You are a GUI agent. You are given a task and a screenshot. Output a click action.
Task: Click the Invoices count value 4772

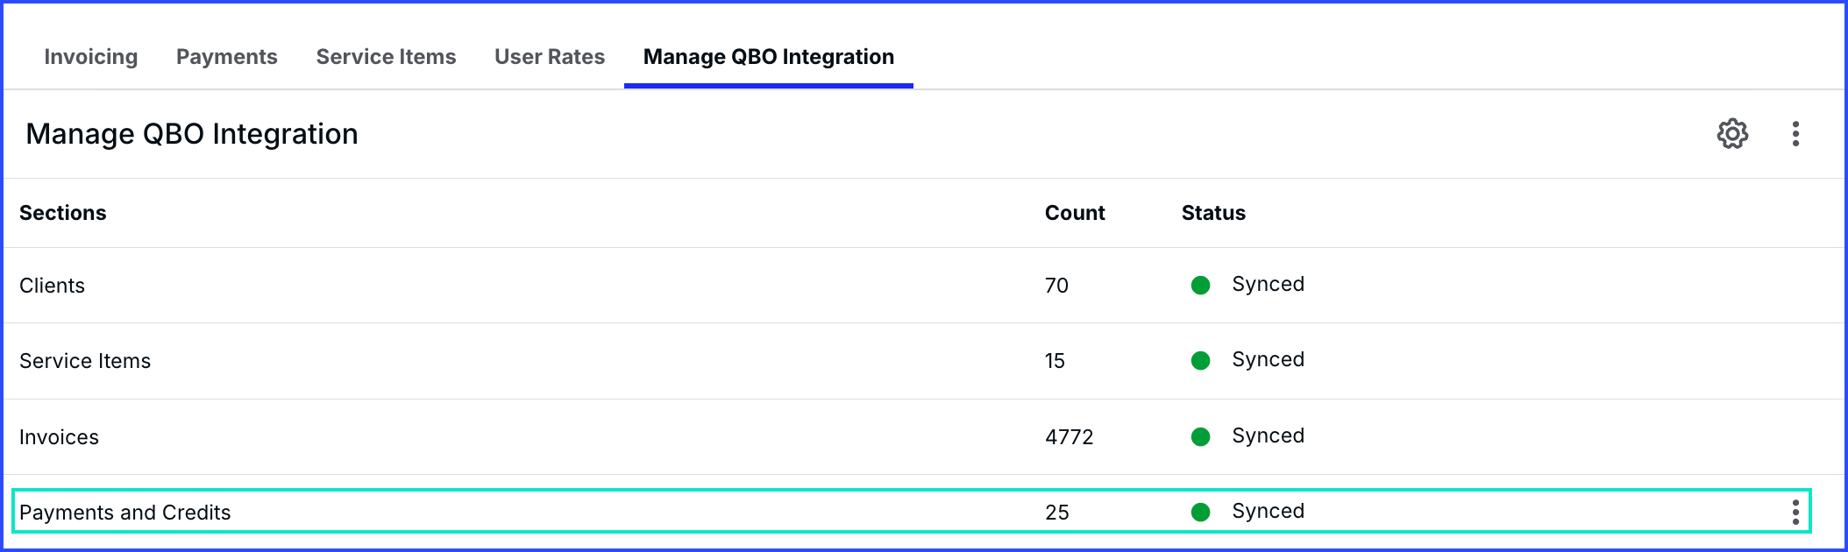point(1069,437)
